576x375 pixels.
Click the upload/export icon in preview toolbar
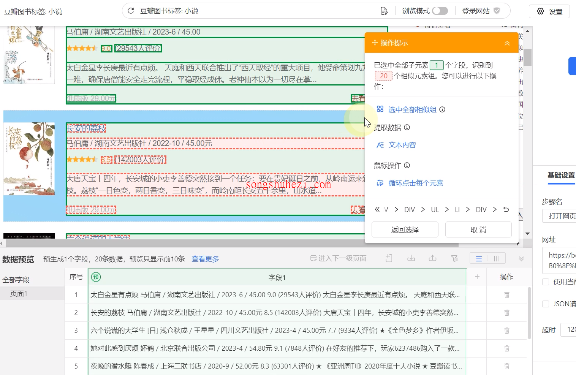[432, 258]
